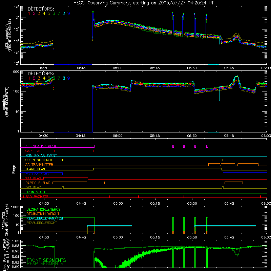Click the ECLIPSE_FLAG label
This screenshot has width=271, height=271.
(x=37, y=174)
